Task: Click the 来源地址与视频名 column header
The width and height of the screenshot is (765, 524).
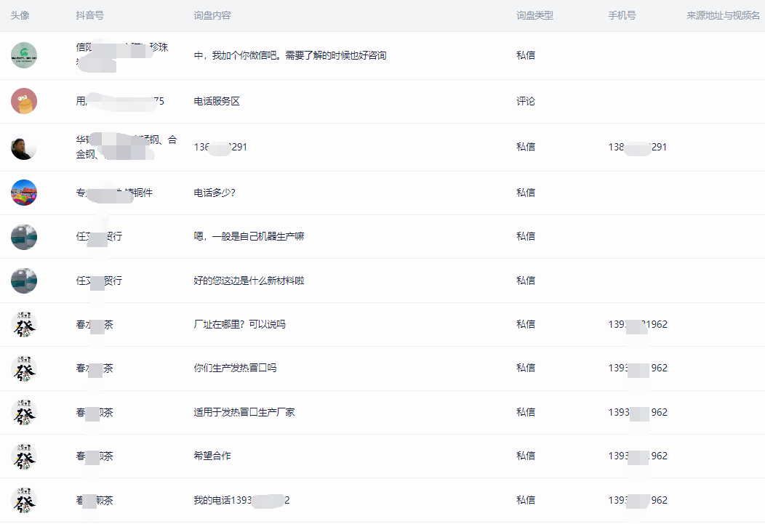Action: pyautogui.click(x=723, y=15)
